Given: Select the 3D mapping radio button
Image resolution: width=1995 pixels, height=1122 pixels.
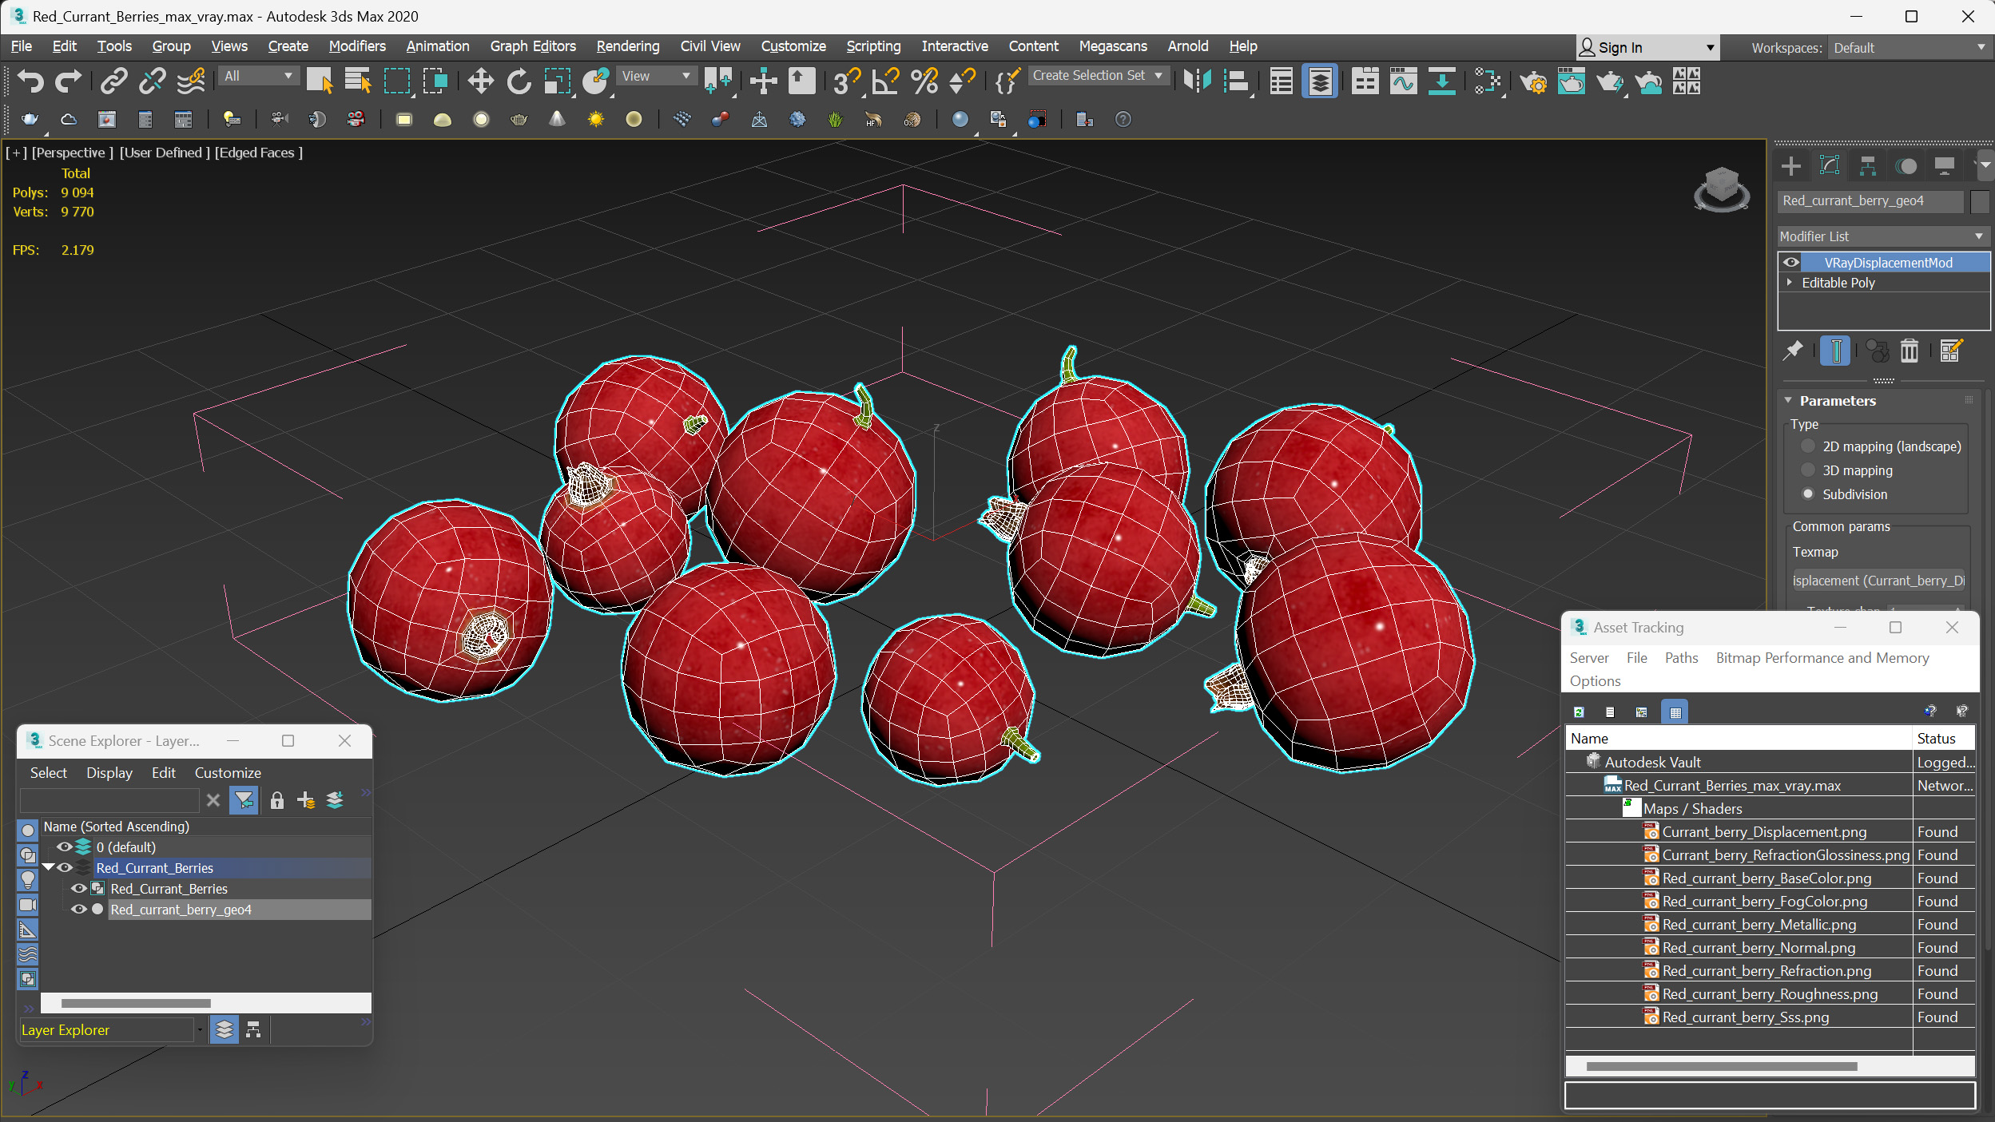Looking at the screenshot, I should click(1808, 470).
